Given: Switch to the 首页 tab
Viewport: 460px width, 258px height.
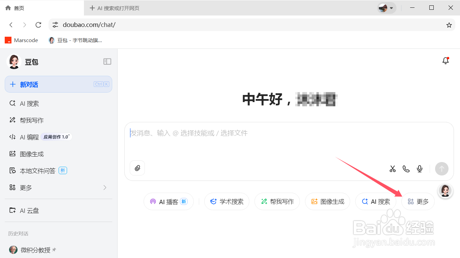Looking at the screenshot, I should point(42,8).
